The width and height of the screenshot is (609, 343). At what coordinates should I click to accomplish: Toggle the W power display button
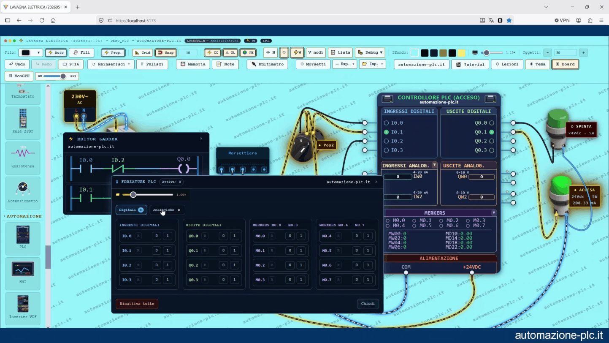point(297,52)
